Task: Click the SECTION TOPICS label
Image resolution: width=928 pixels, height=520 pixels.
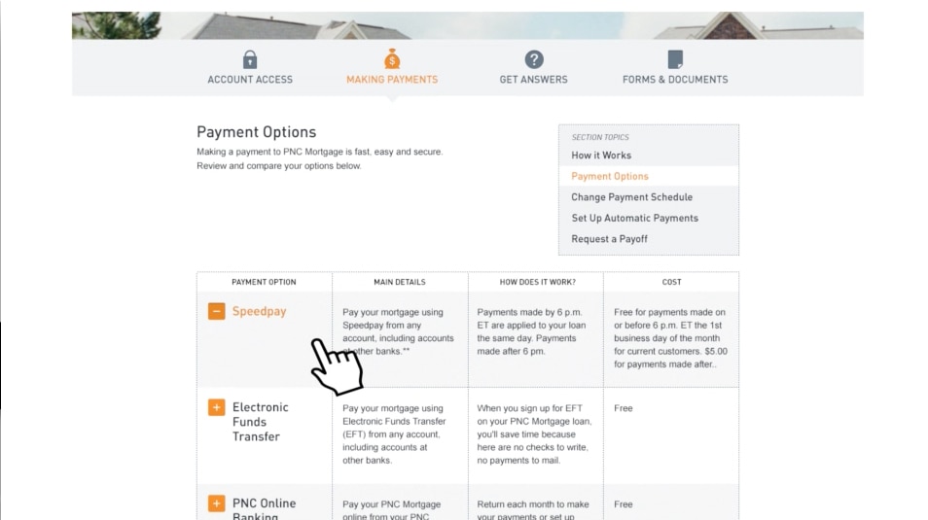Action: pos(600,137)
